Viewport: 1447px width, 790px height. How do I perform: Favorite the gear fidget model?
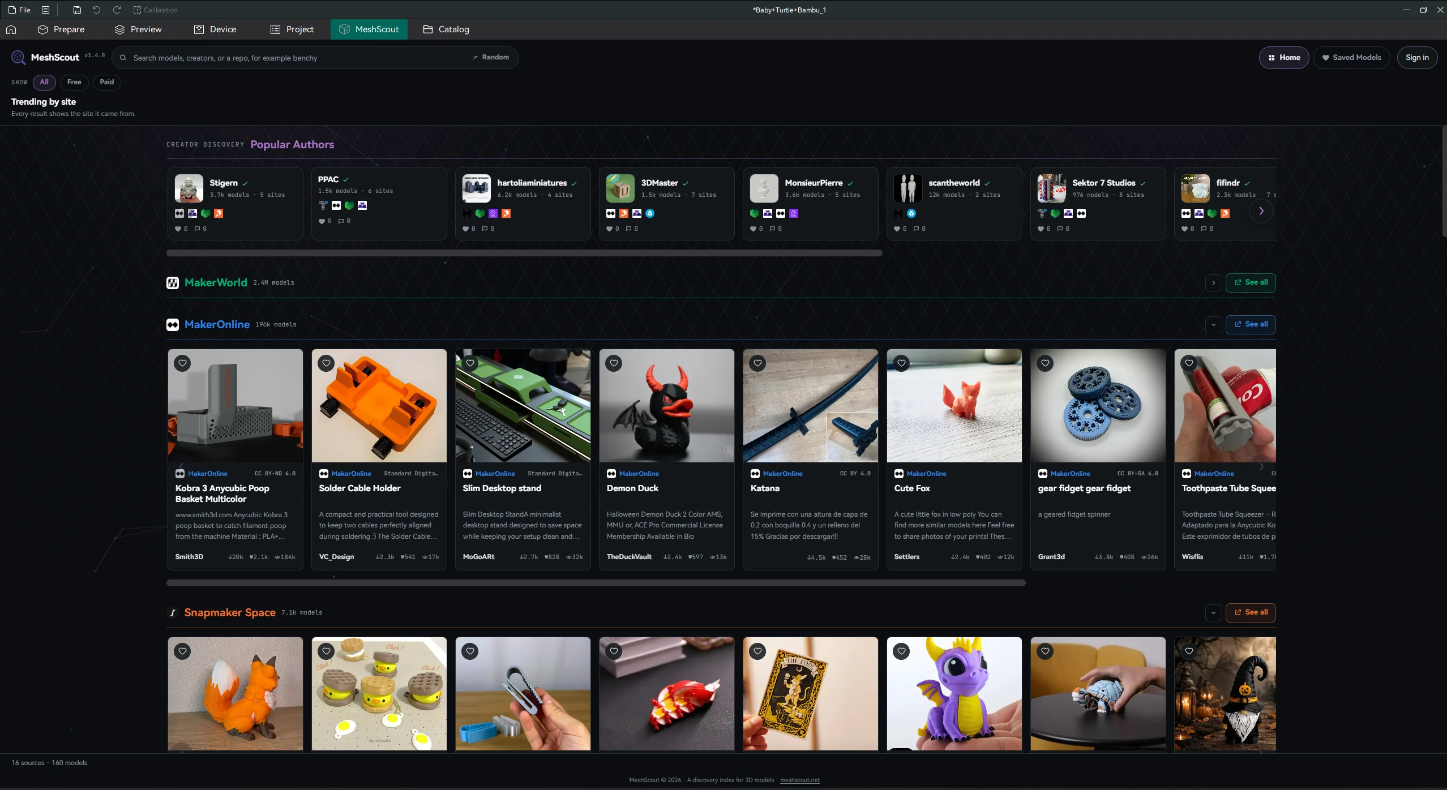[1045, 363]
